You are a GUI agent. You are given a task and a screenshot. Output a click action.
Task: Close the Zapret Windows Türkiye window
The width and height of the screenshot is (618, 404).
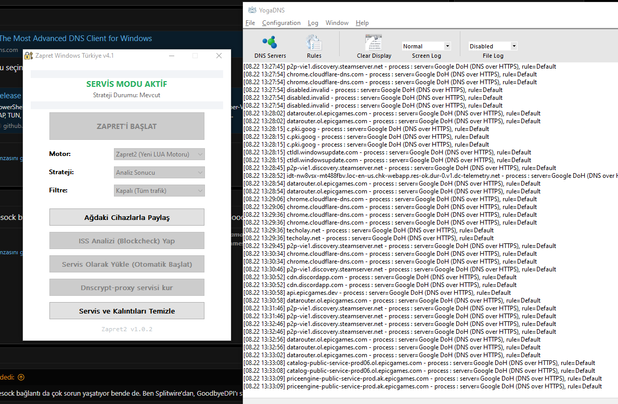(218, 56)
